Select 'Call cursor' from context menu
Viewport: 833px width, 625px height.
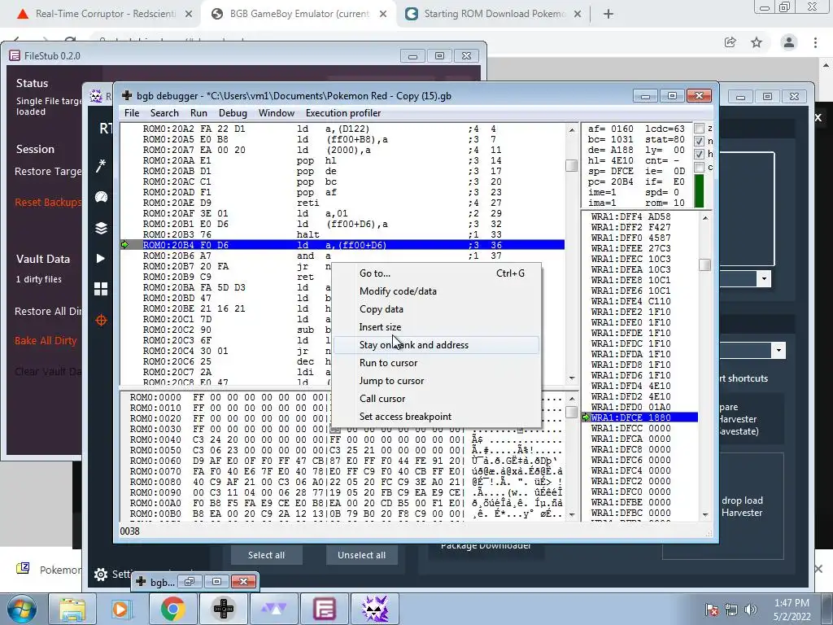coord(436,399)
